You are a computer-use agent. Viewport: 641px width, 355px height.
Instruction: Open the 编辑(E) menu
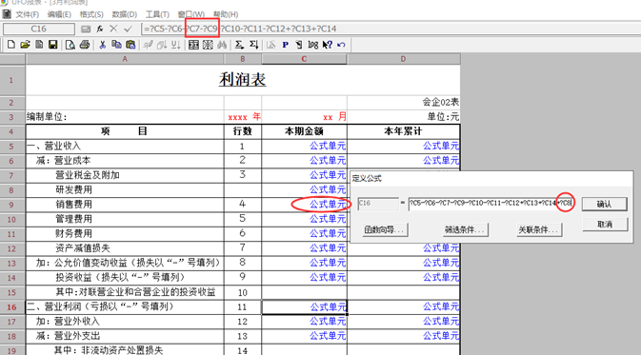pyautogui.click(x=59, y=14)
